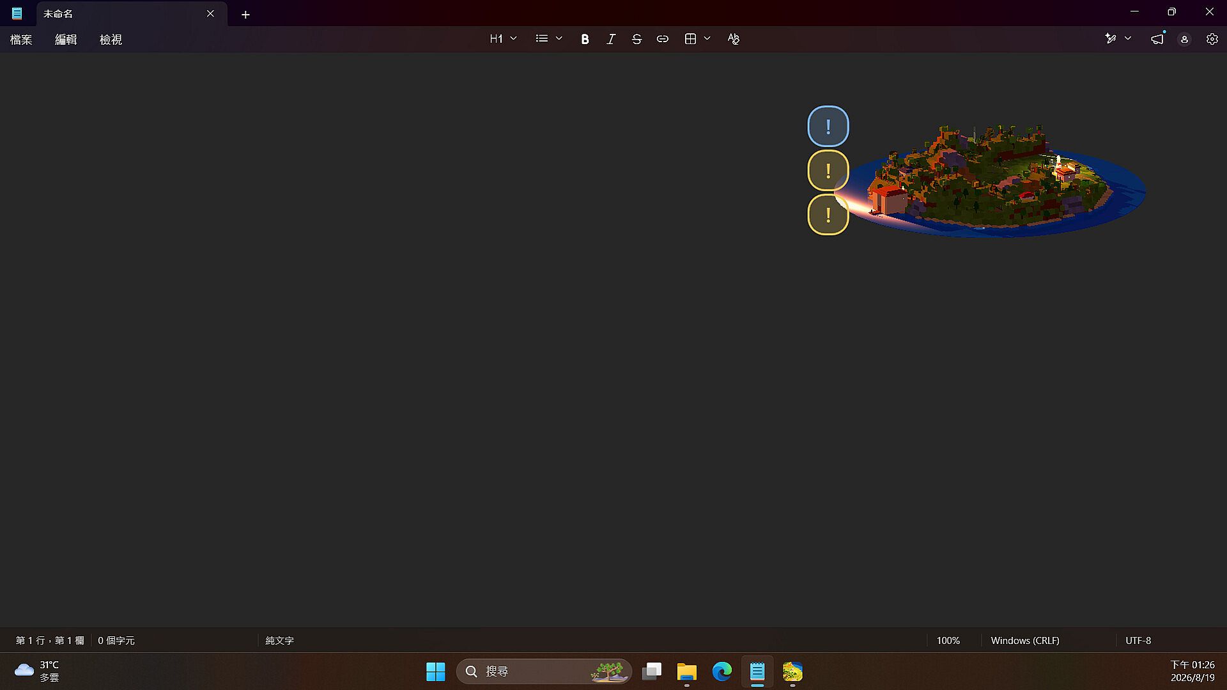Click the 純文字 status entry
The image size is (1227, 690).
[280, 640]
